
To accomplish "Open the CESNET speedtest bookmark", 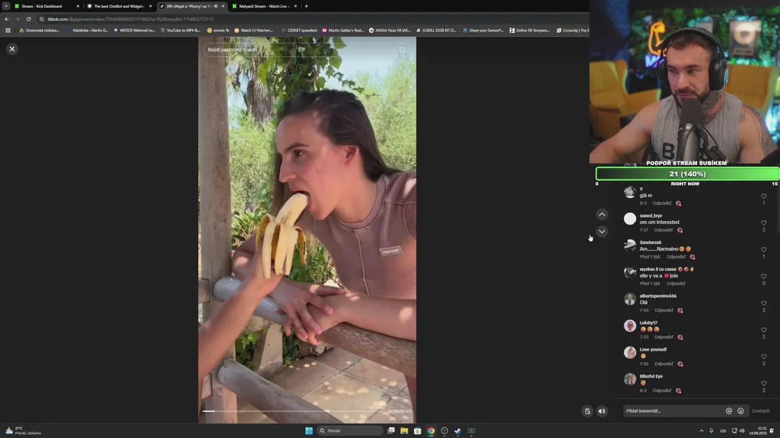I will [x=299, y=30].
